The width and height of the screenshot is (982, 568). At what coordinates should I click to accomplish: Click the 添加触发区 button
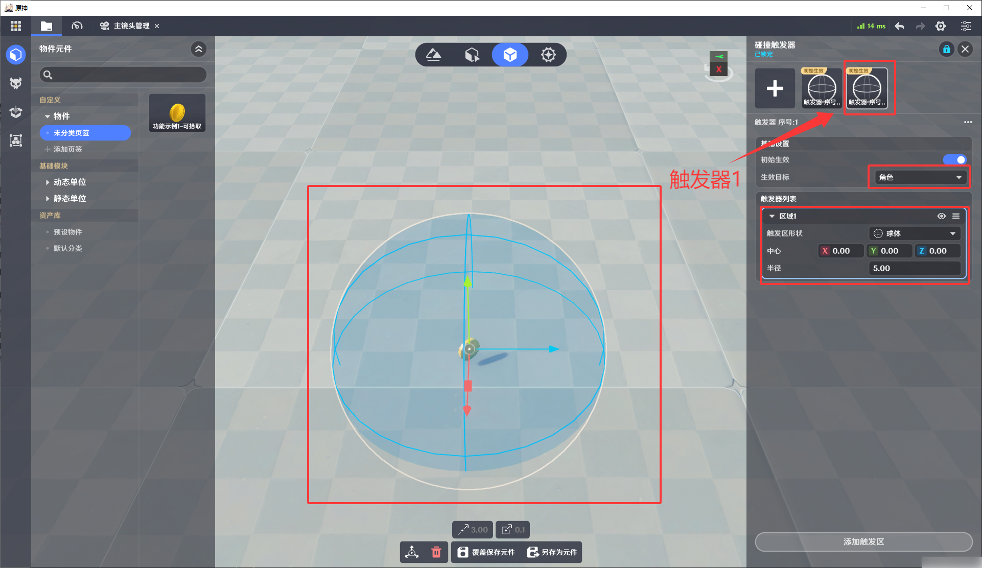[x=863, y=541]
